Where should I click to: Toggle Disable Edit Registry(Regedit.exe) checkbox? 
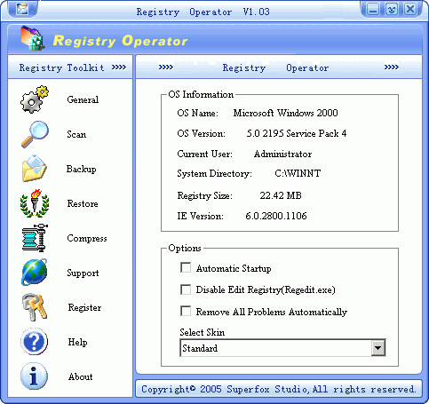186,289
